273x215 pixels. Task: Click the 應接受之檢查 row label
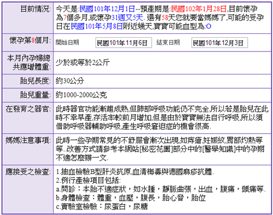pos(28,172)
